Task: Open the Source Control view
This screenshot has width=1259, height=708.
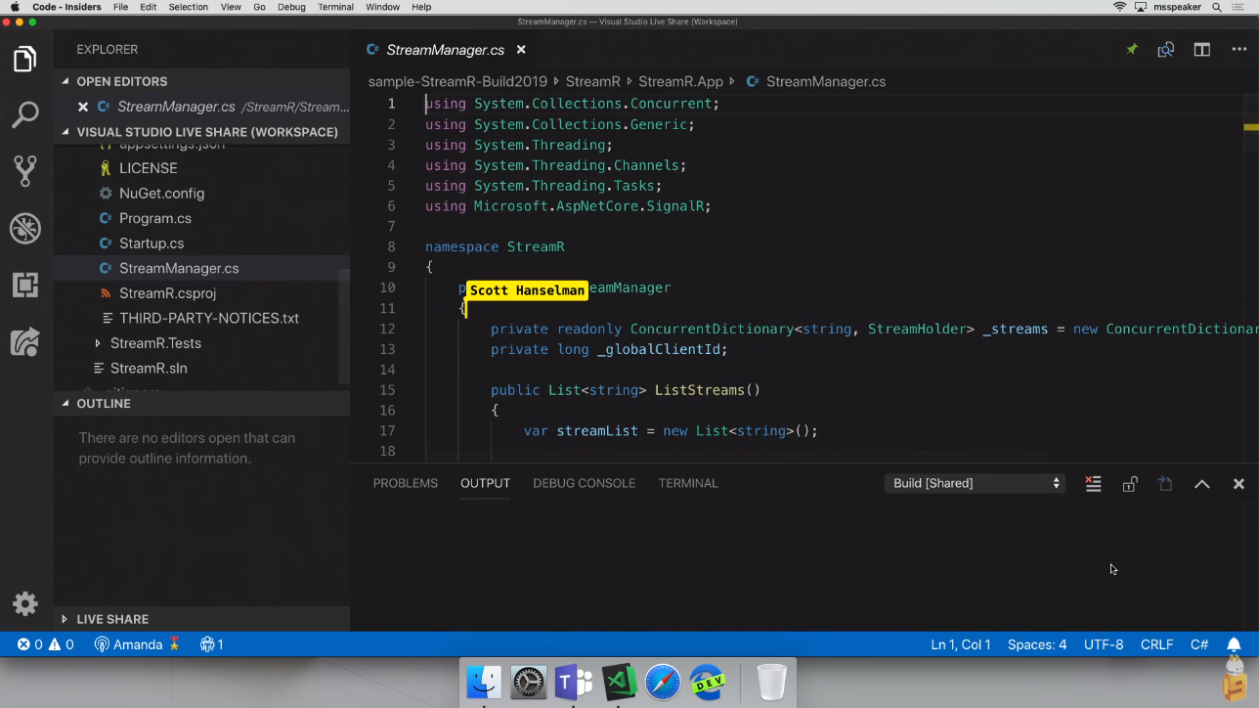Action: [x=25, y=171]
